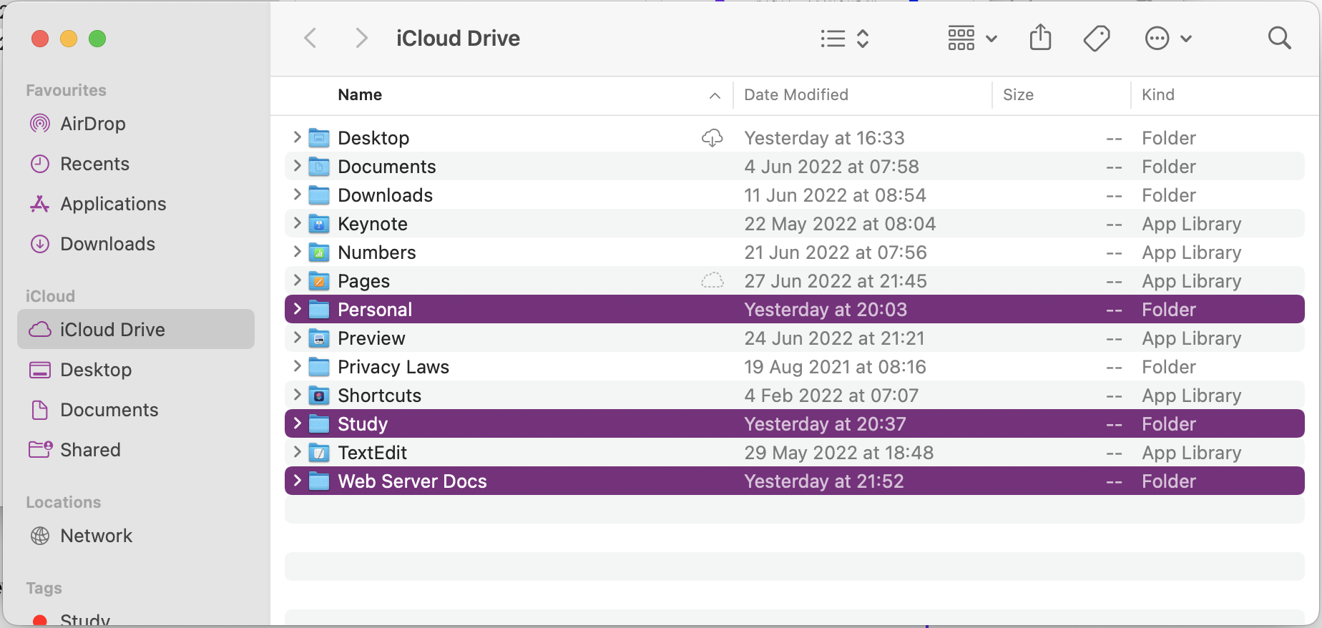Expand the Personal folder

(x=297, y=308)
